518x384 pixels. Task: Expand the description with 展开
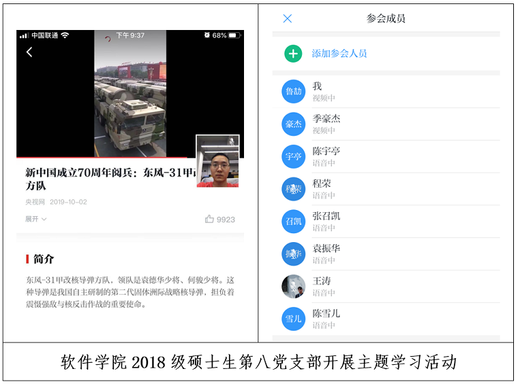[35, 219]
